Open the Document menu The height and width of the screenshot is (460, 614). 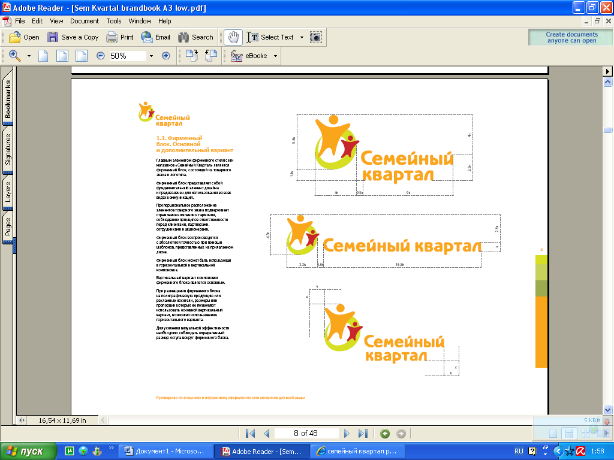click(85, 21)
